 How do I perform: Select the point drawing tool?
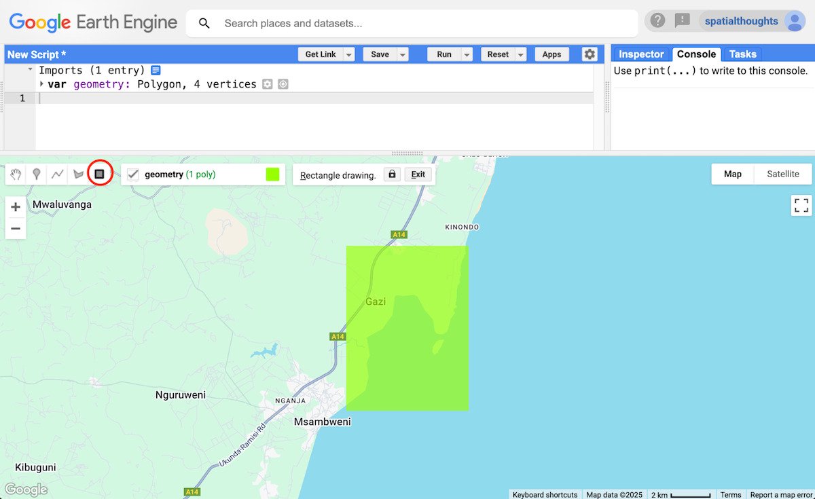coord(36,174)
